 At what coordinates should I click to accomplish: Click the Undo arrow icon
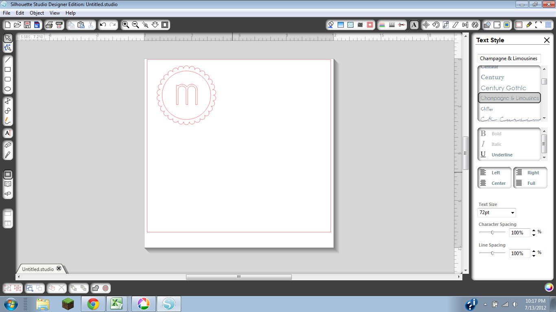(x=103, y=25)
